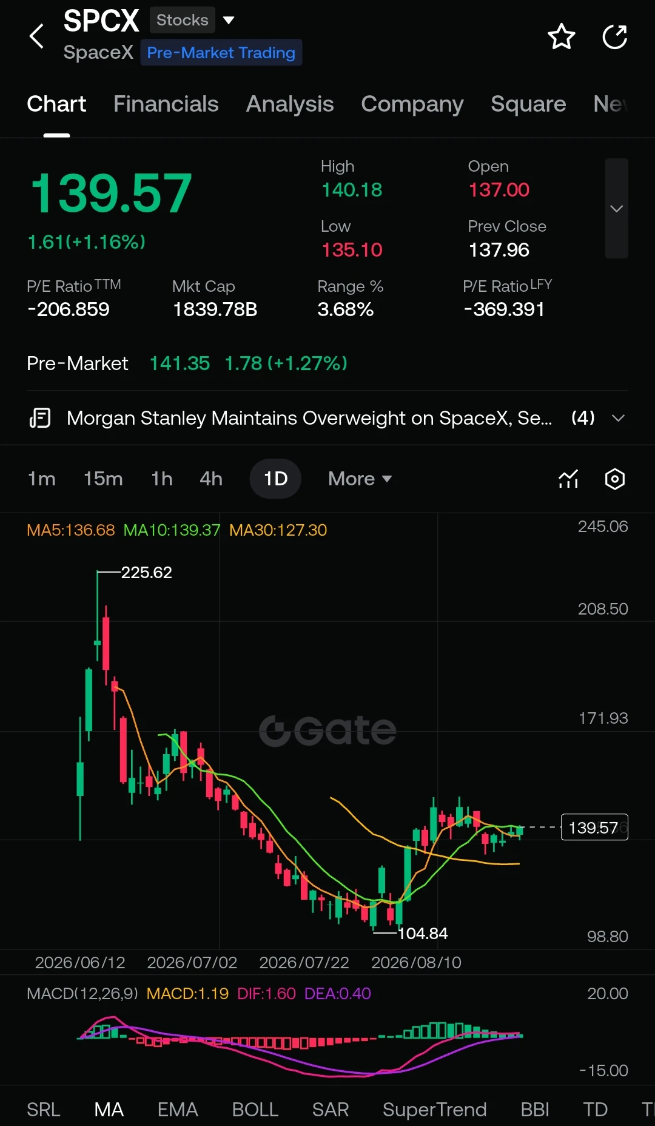Expand the news list chevron
Screen dimensions: 655x1126
618,418
